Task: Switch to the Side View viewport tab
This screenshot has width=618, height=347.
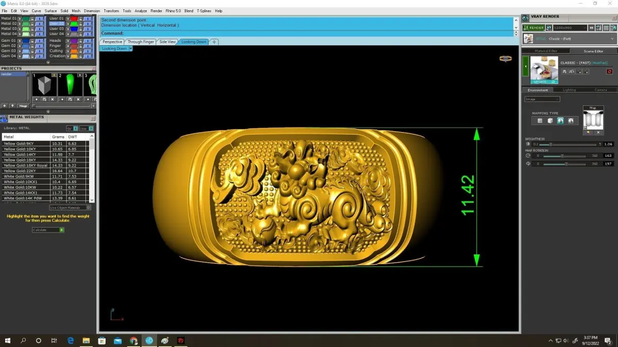Action: coord(167,42)
